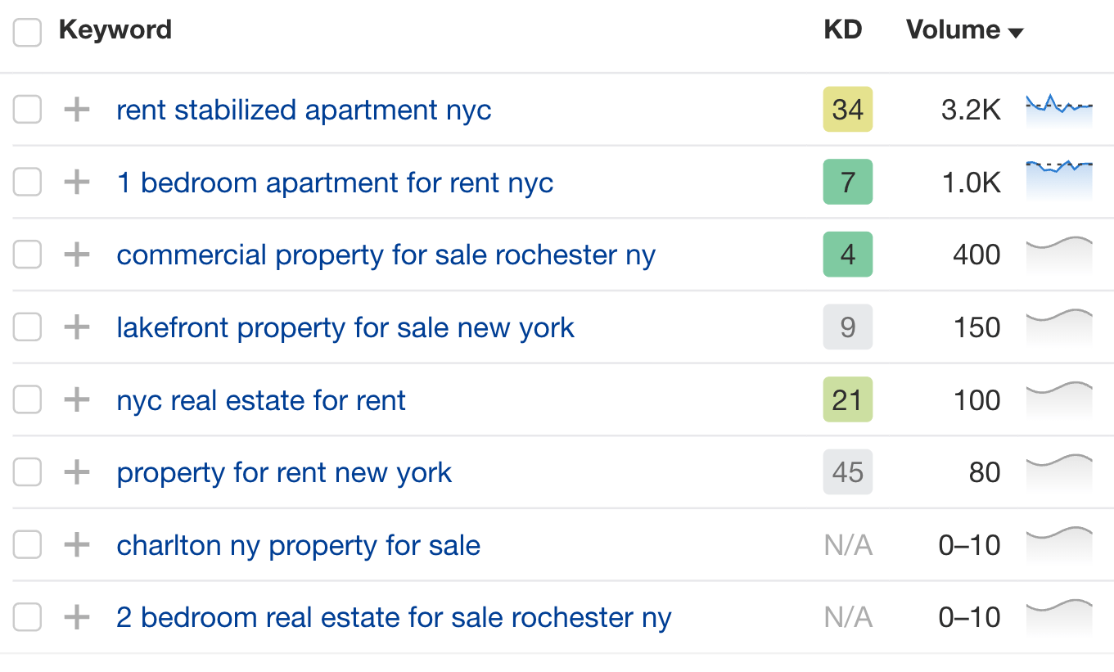
Task: Click plus icon beside "1 bedroom apartment for rent nyc"
Action: pos(75,182)
